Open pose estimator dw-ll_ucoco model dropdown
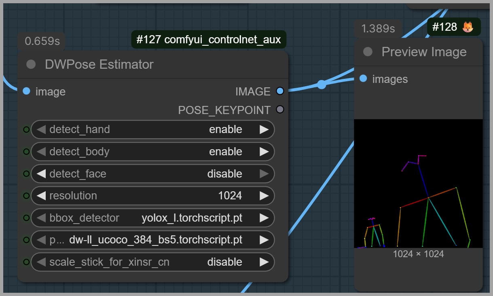Viewport: 493px width, 296px height. coord(156,240)
